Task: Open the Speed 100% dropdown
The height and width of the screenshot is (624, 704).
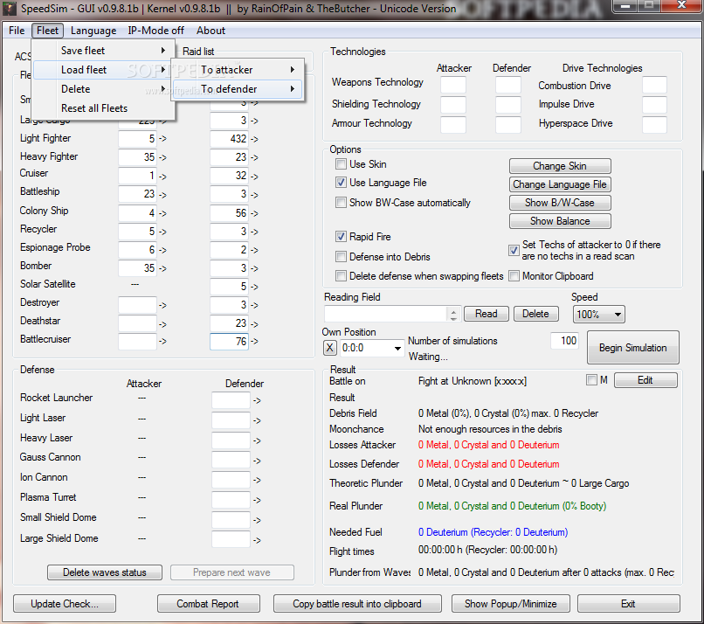Action: 598,315
